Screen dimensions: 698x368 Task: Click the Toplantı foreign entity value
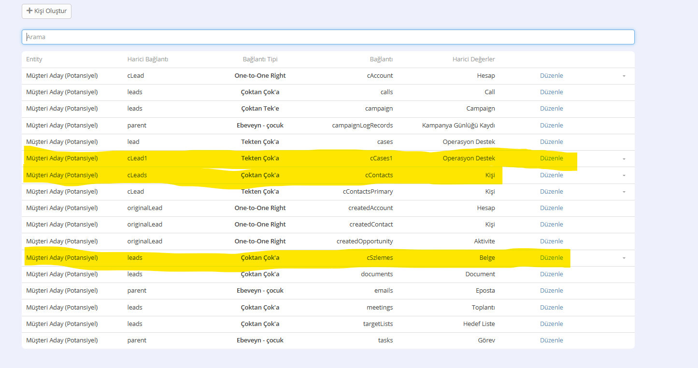(484, 308)
